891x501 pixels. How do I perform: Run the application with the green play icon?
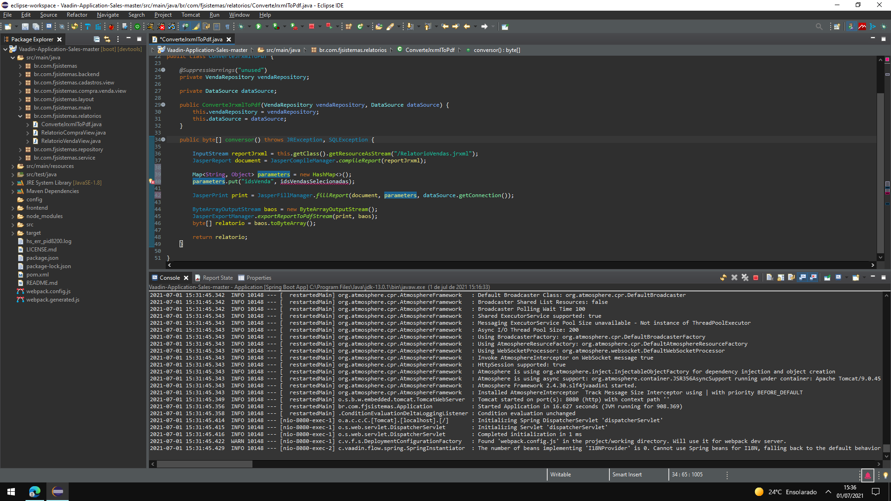(x=258, y=26)
